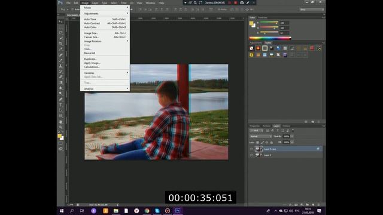The width and height of the screenshot is (383, 215).
Task: Open the Layer menu
Action: (x=95, y=3)
